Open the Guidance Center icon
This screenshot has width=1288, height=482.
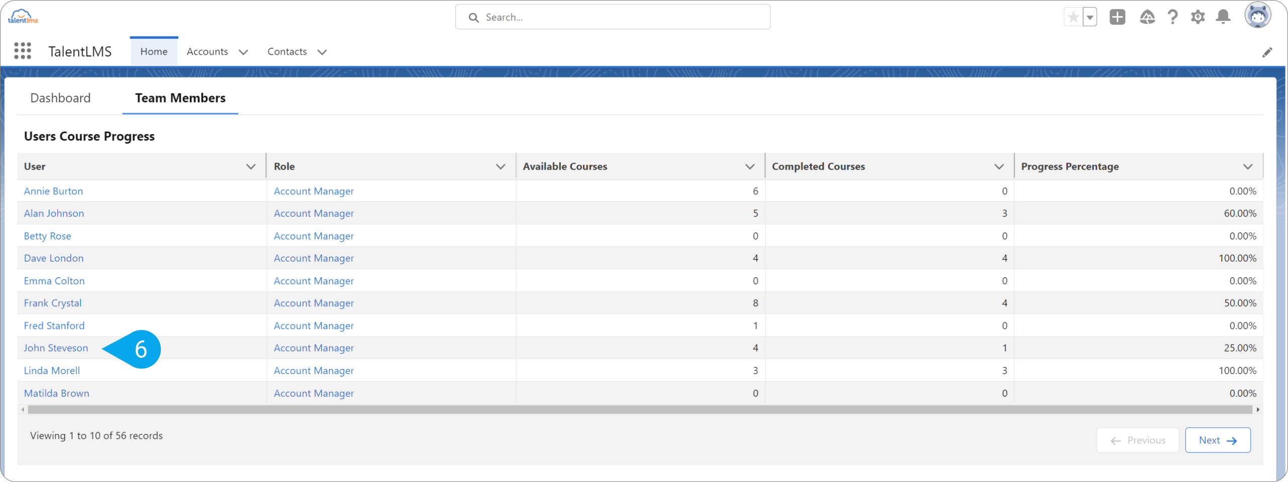click(x=1147, y=17)
